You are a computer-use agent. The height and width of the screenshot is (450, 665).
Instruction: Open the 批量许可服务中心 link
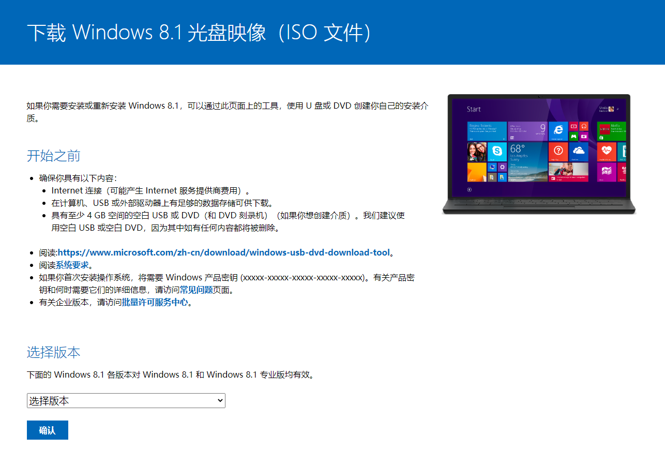(155, 303)
